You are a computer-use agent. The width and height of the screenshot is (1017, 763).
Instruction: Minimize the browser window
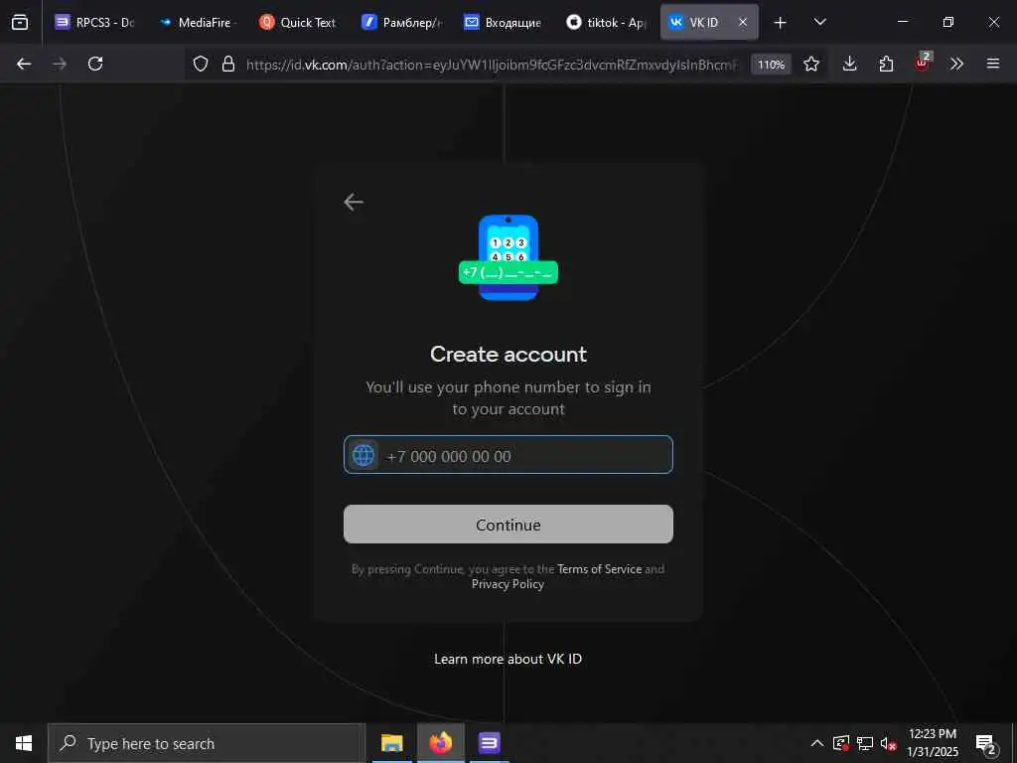point(902,22)
